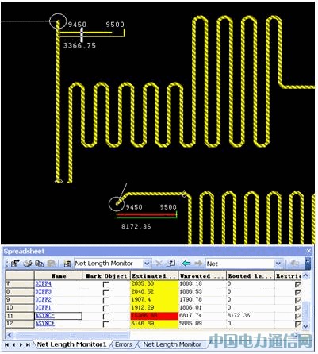Click the print icon in spreadsheet toolbar
The width and height of the screenshot is (318, 354).
click(28, 264)
